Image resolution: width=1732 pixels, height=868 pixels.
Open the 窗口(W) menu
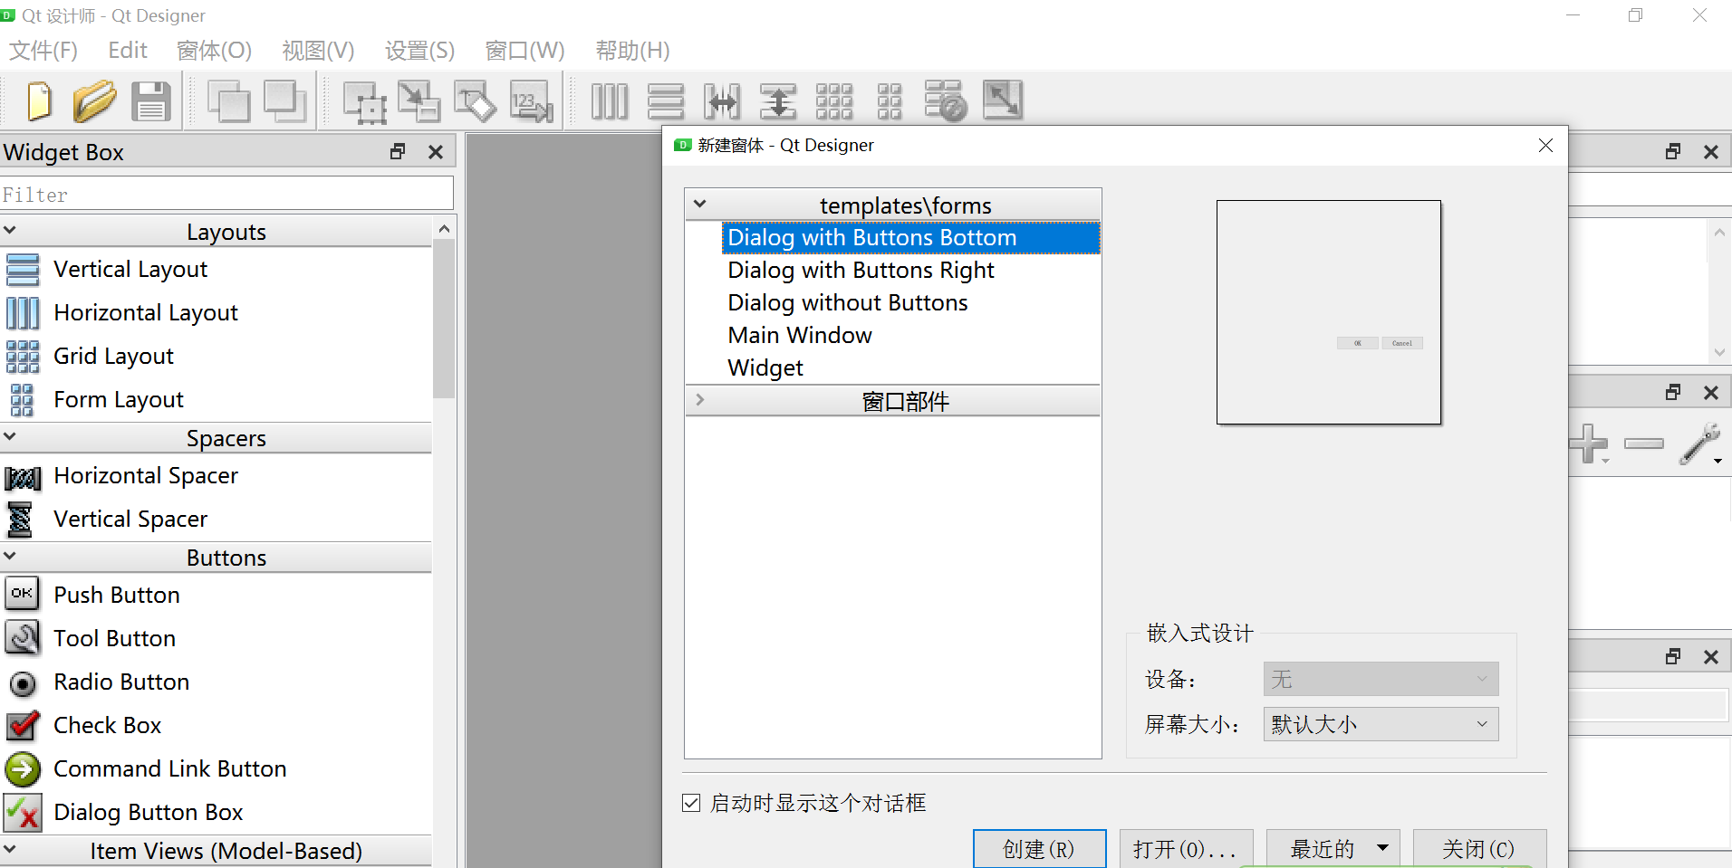(524, 51)
